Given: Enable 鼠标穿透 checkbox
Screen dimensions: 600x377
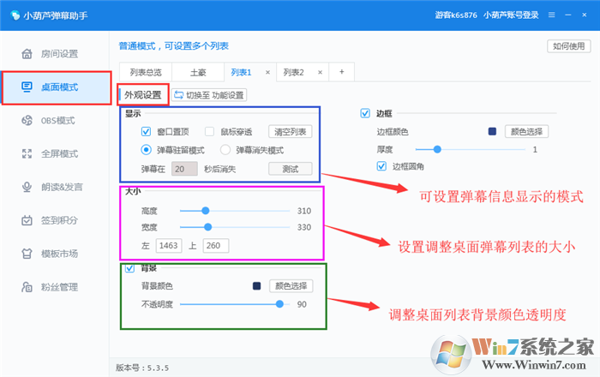Looking at the screenshot, I should click(209, 132).
